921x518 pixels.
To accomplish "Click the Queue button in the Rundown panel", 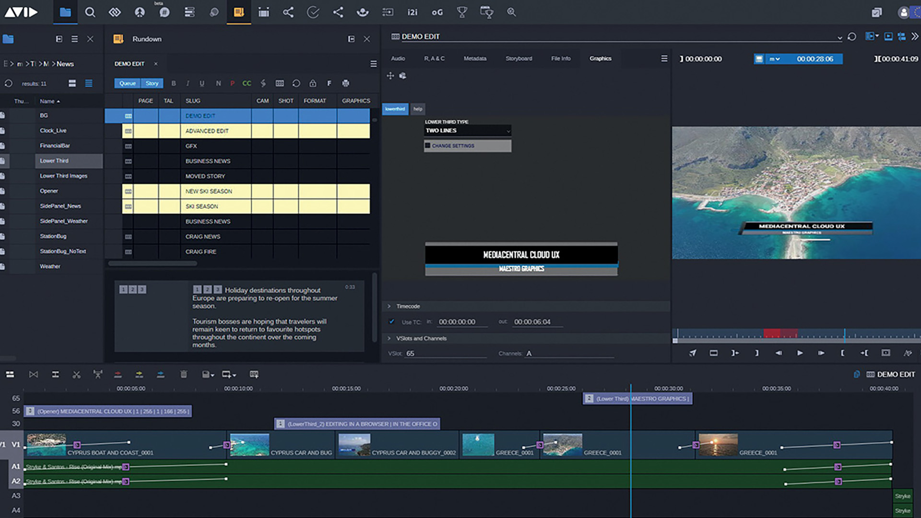I will pyautogui.click(x=127, y=83).
